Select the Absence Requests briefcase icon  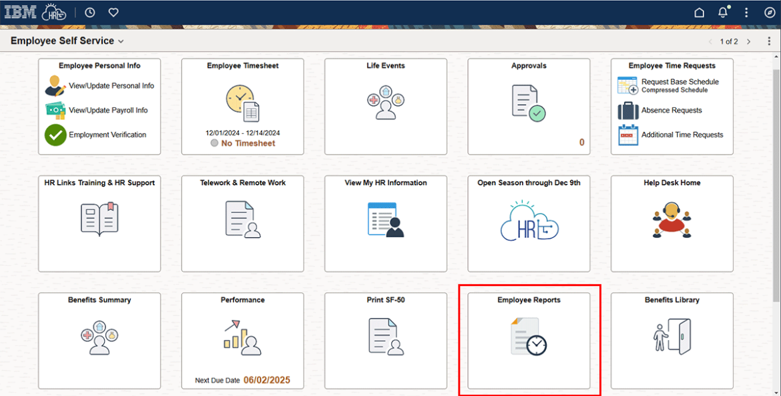pyautogui.click(x=627, y=111)
